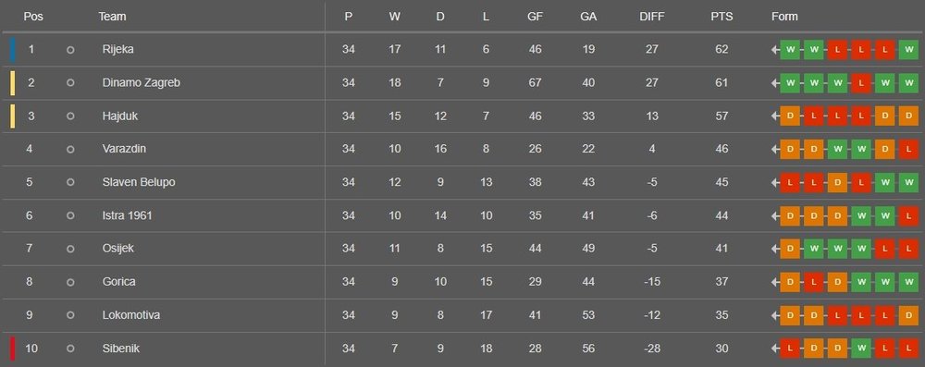Viewport: 925px width, 367px height.
Task: Select the form arrow icon in Sibenik row
Action: tap(774, 349)
